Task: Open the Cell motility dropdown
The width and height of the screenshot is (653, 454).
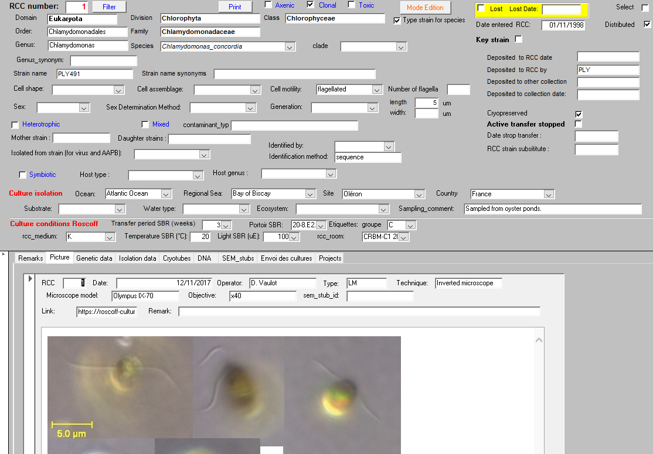Action: [377, 90]
